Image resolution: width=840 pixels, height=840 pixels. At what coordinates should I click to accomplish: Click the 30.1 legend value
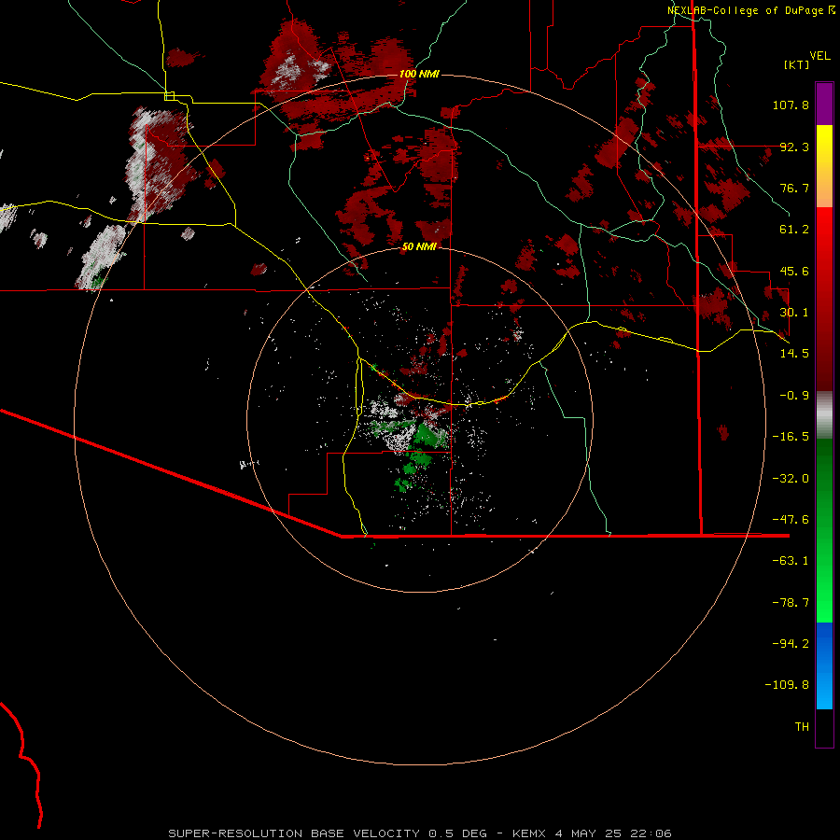point(794,313)
